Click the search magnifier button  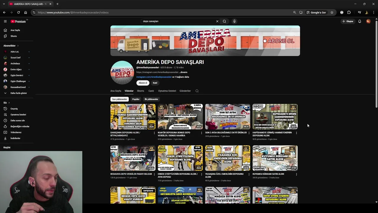(x=224, y=21)
